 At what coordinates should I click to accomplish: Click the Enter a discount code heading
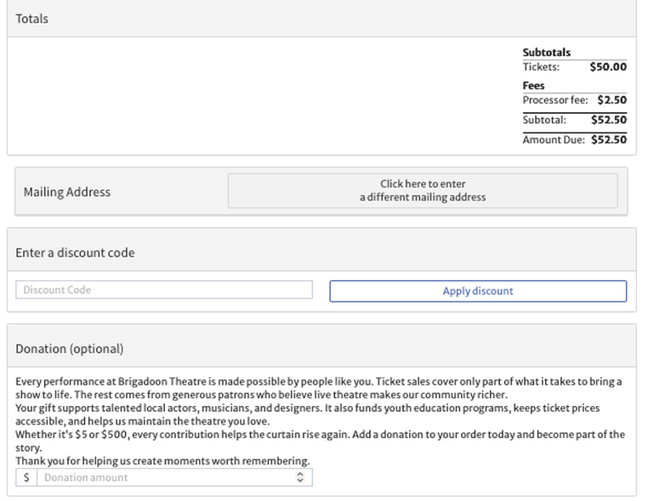(75, 252)
